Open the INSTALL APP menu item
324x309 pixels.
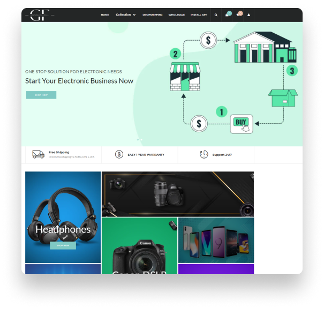pos(199,15)
